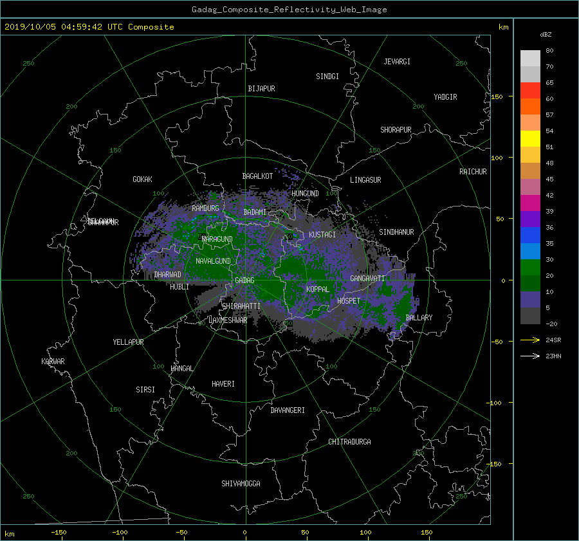Click the NARAGUND city label
This screenshot has height=541, width=579.
click(217, 239)
